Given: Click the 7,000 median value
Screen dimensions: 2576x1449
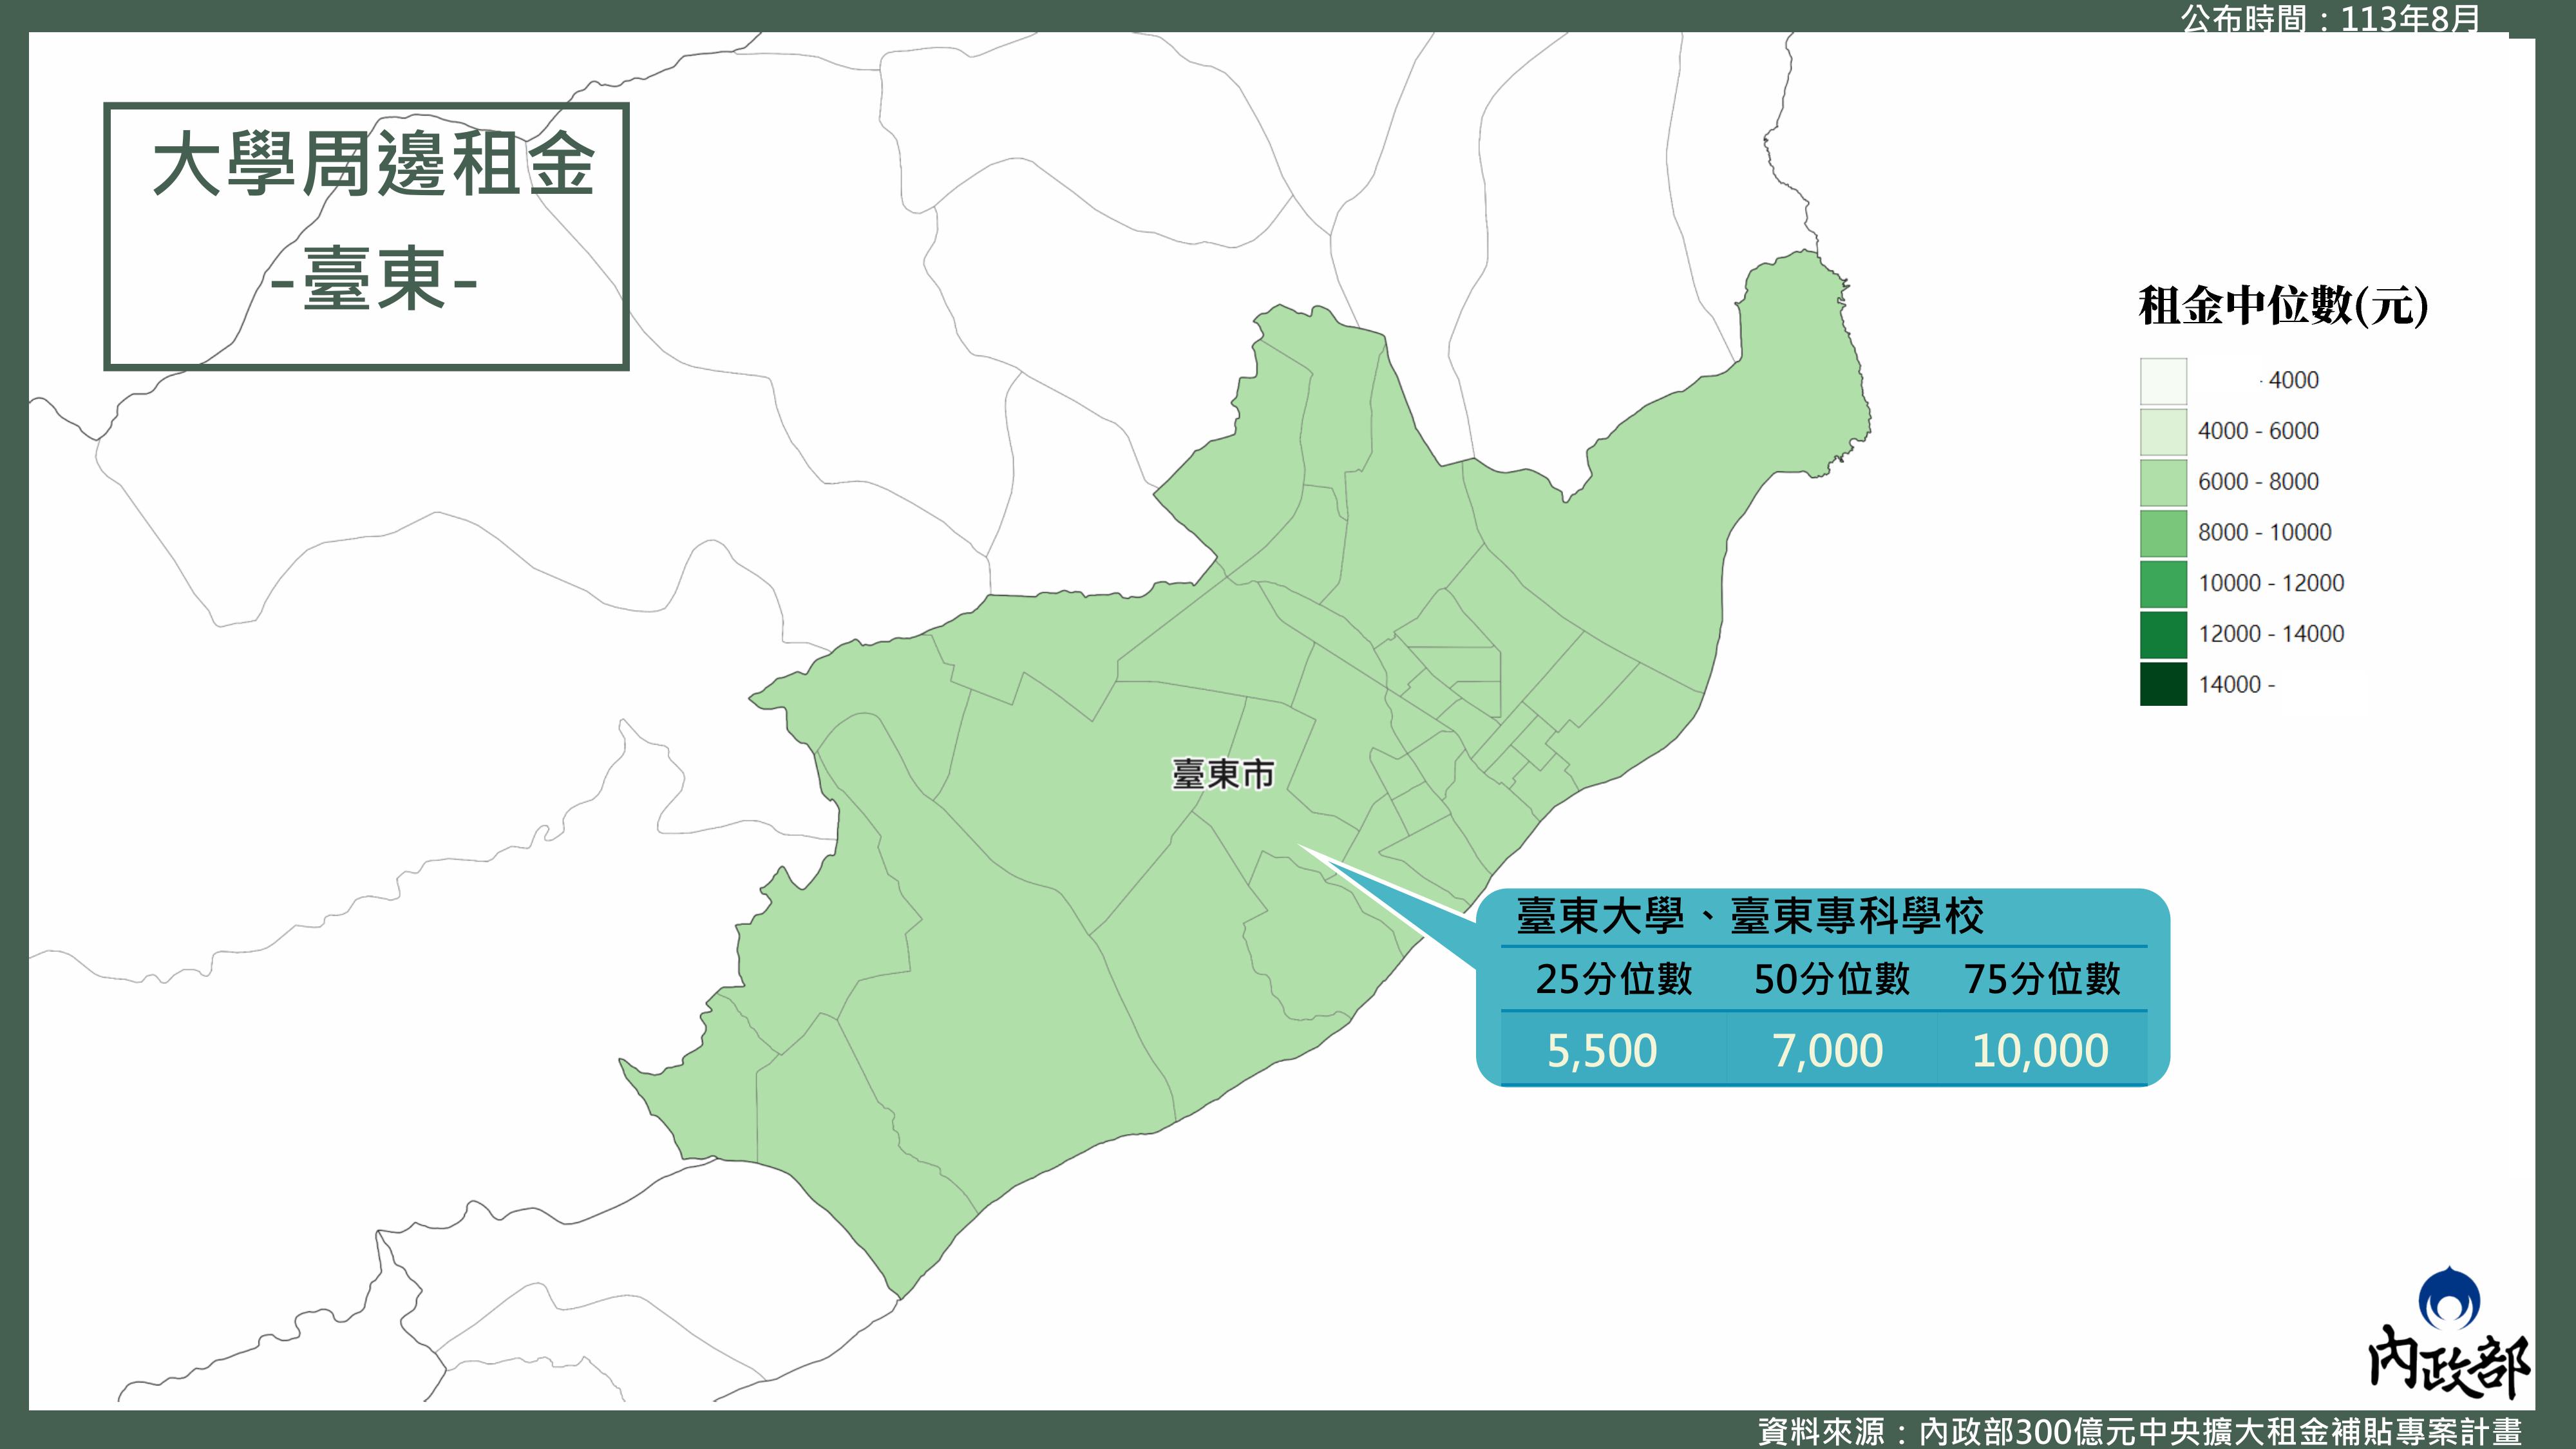Looking at the screenshot, I should pos(1827,1051).
